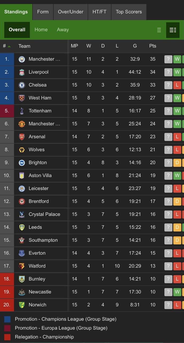Click the Tottenham cockerel crest
The height and width of the screenshot is (343, 184).
click(x=22, y=111)
